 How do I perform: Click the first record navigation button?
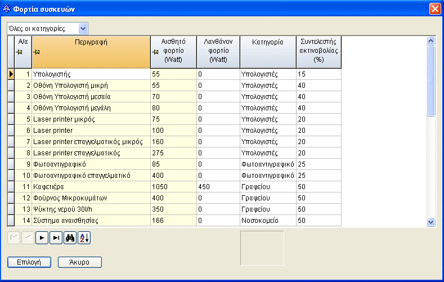coord(14,238)
